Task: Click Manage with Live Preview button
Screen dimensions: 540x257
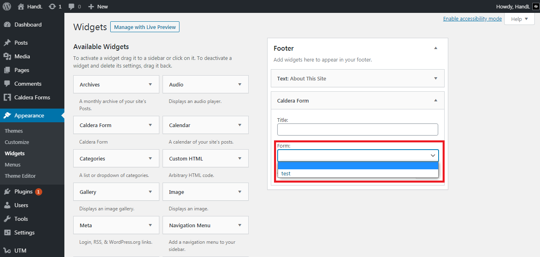Action: click(145, 27)
